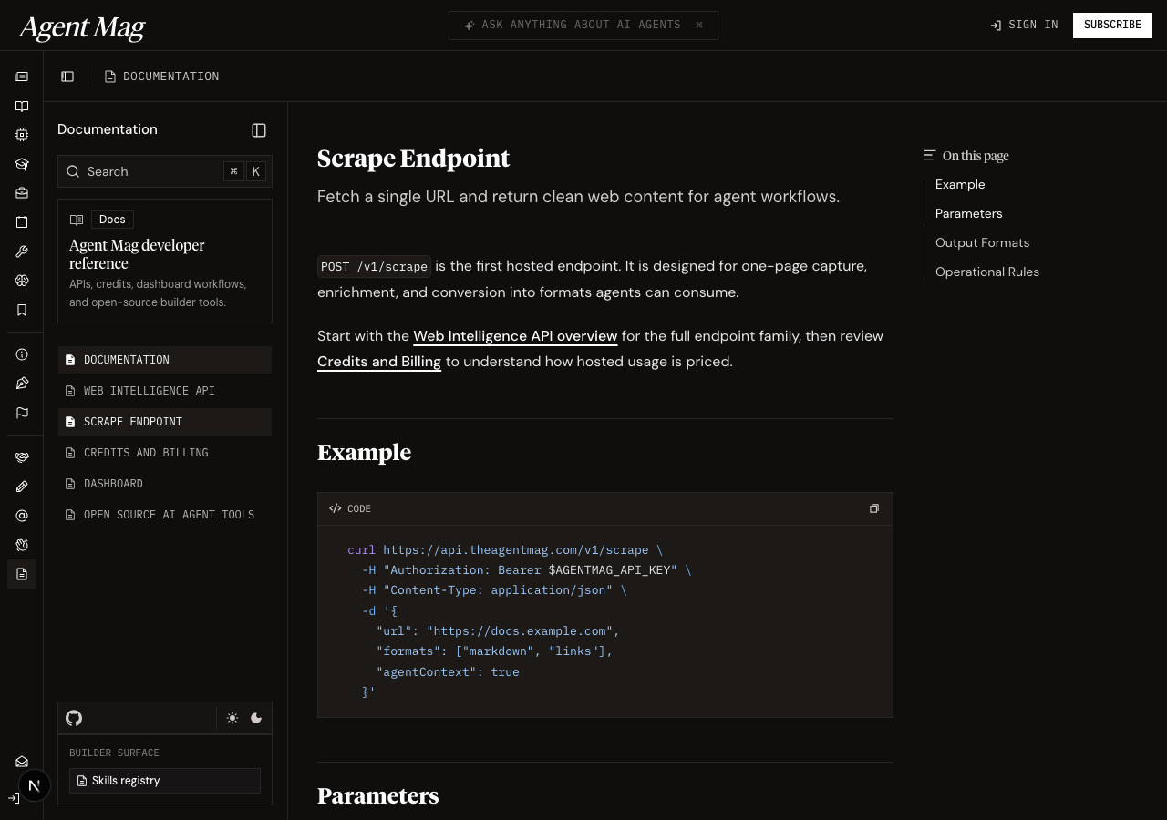Switch to dark theme with moon icon
Screen dimensions: 1167x820
(256, 718)
